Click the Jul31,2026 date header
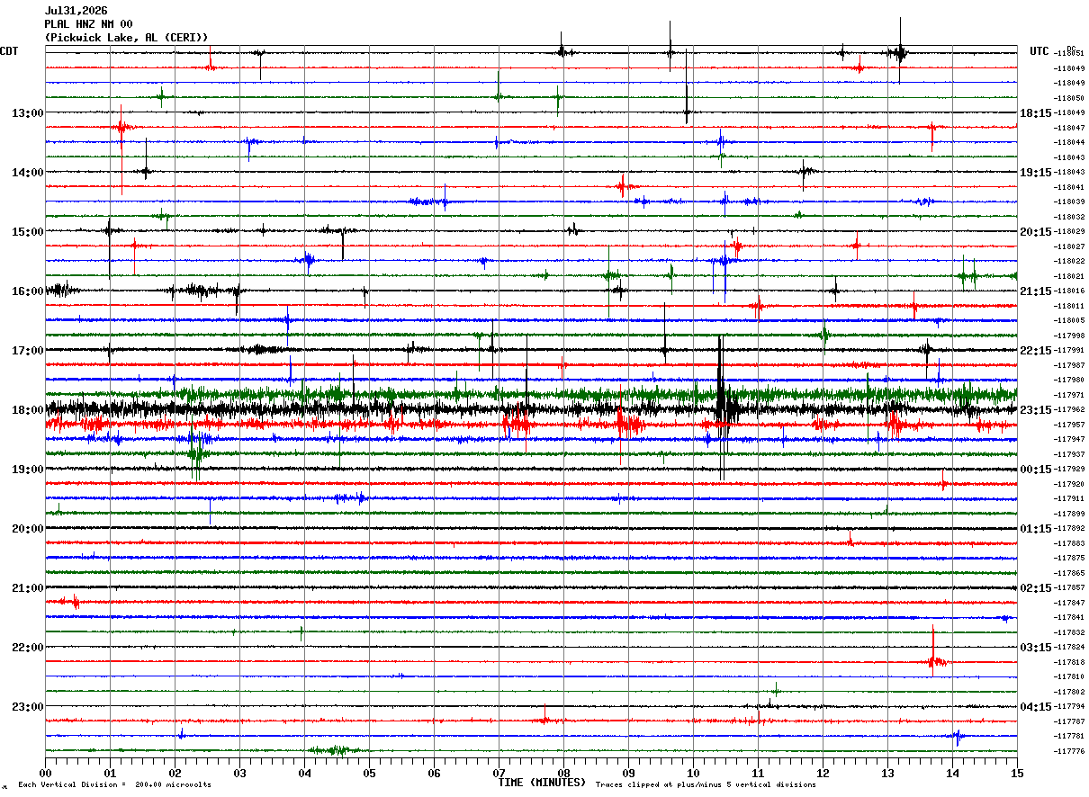This screenshot has height=797, width=1089. (x=76, y=11)
